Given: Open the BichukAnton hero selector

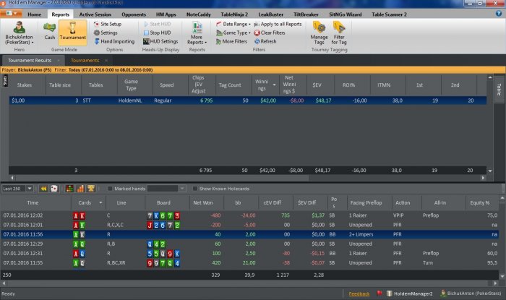Looking at the screenshot, I should [x=19, y=33].
